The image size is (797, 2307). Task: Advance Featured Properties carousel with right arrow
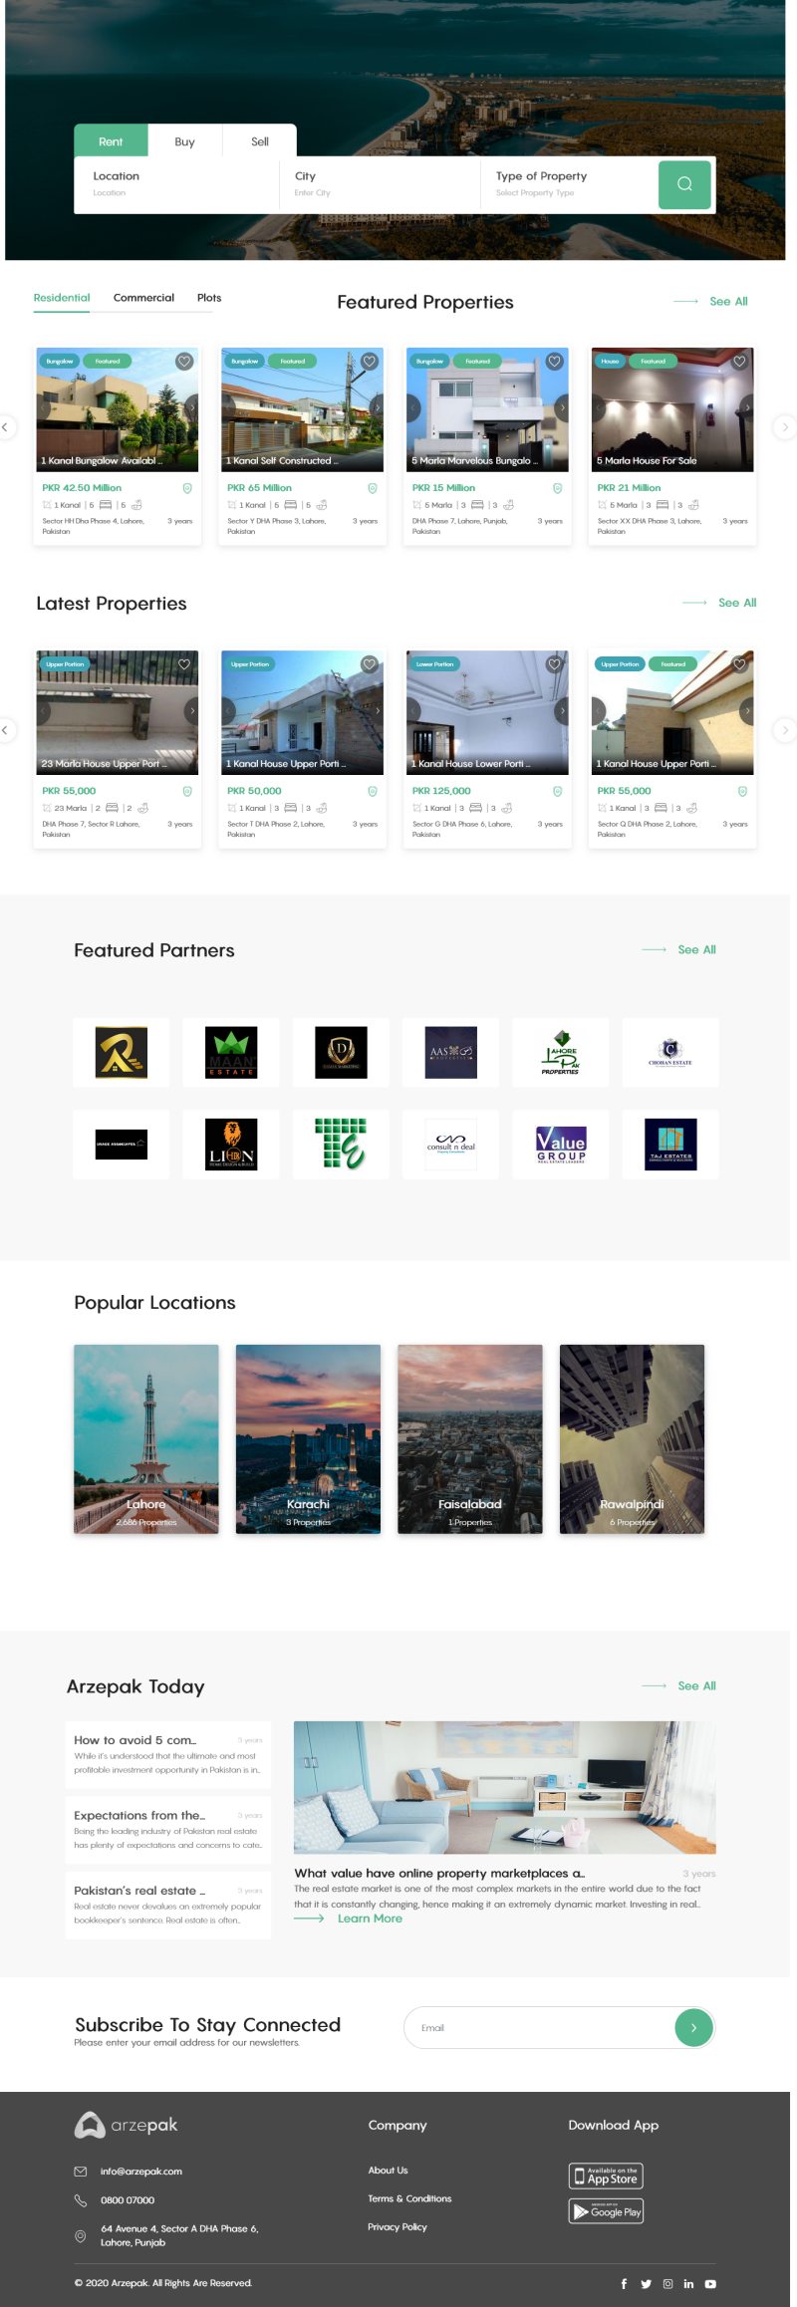784,426
